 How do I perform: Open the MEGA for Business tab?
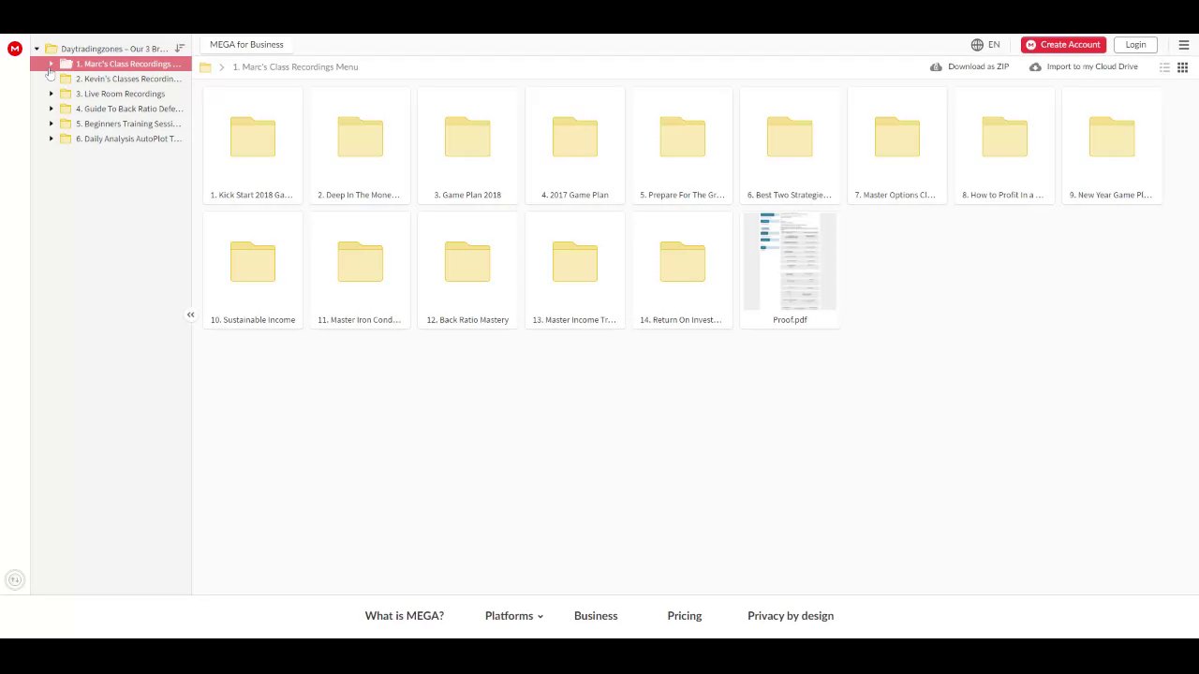point(246,45)
